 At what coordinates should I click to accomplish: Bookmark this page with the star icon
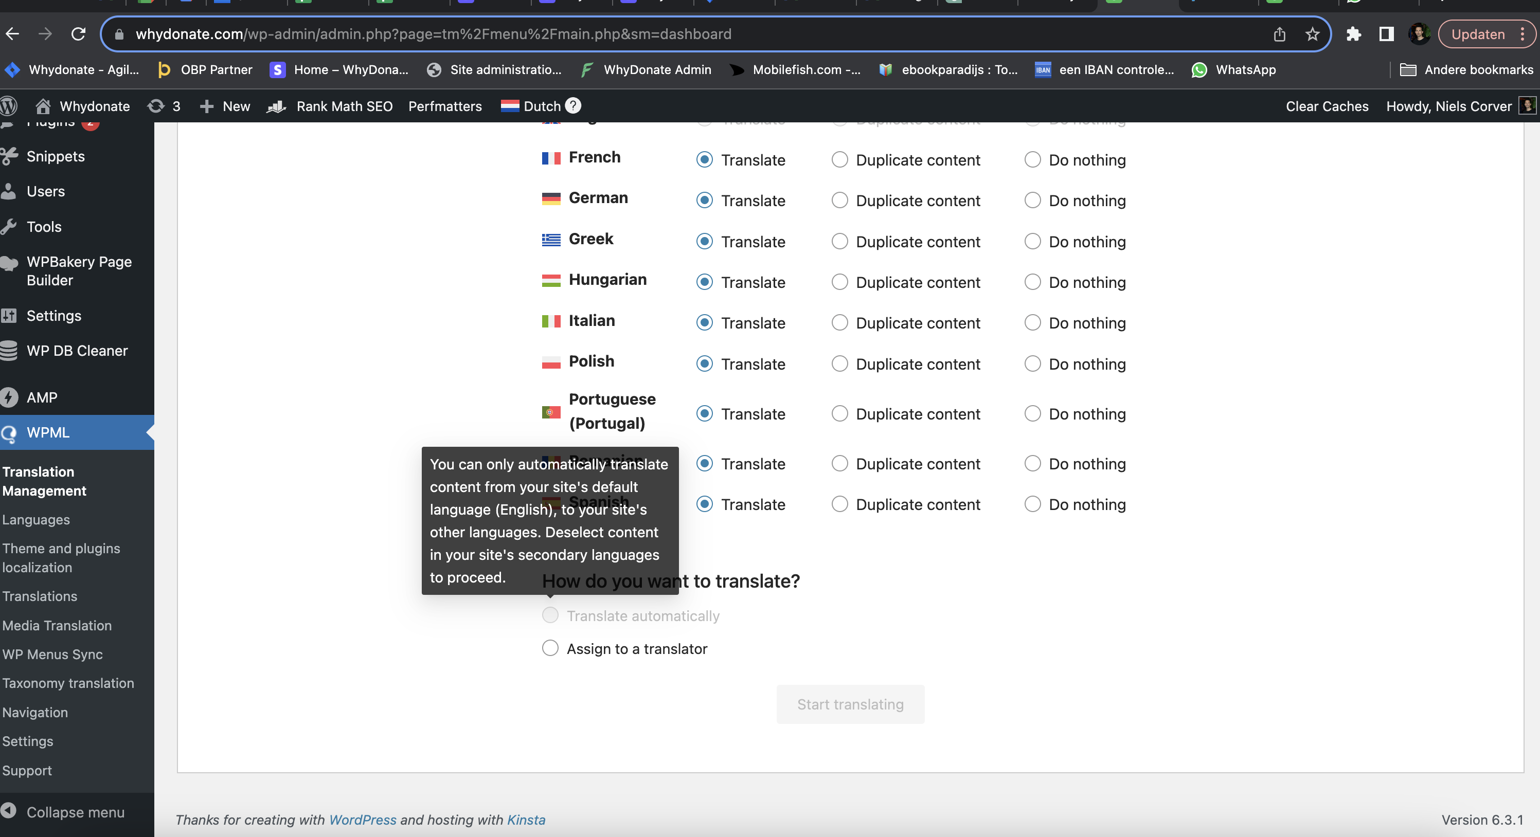coord(1312,34)
